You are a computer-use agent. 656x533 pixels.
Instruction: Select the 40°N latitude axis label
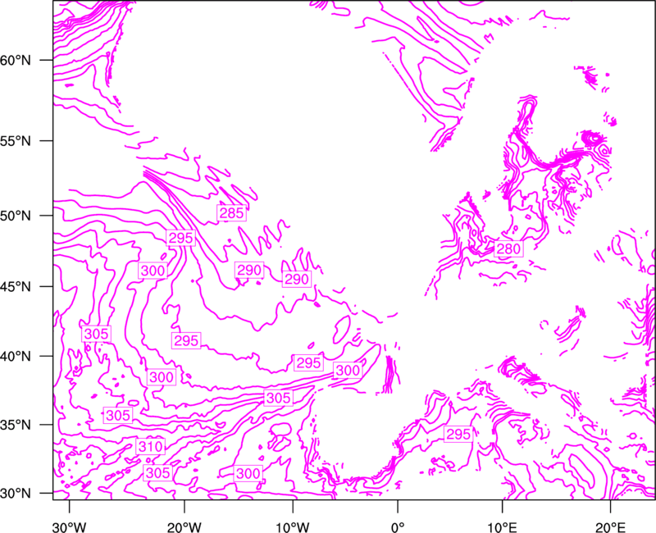(x=16, y=357)
